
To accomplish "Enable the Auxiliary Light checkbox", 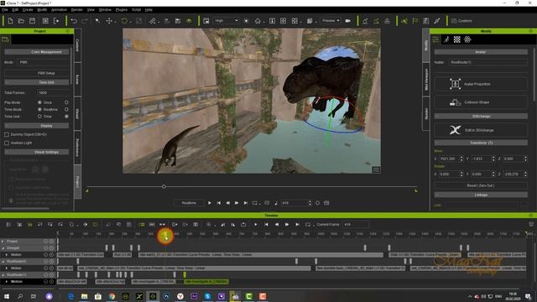I will 7,143.
